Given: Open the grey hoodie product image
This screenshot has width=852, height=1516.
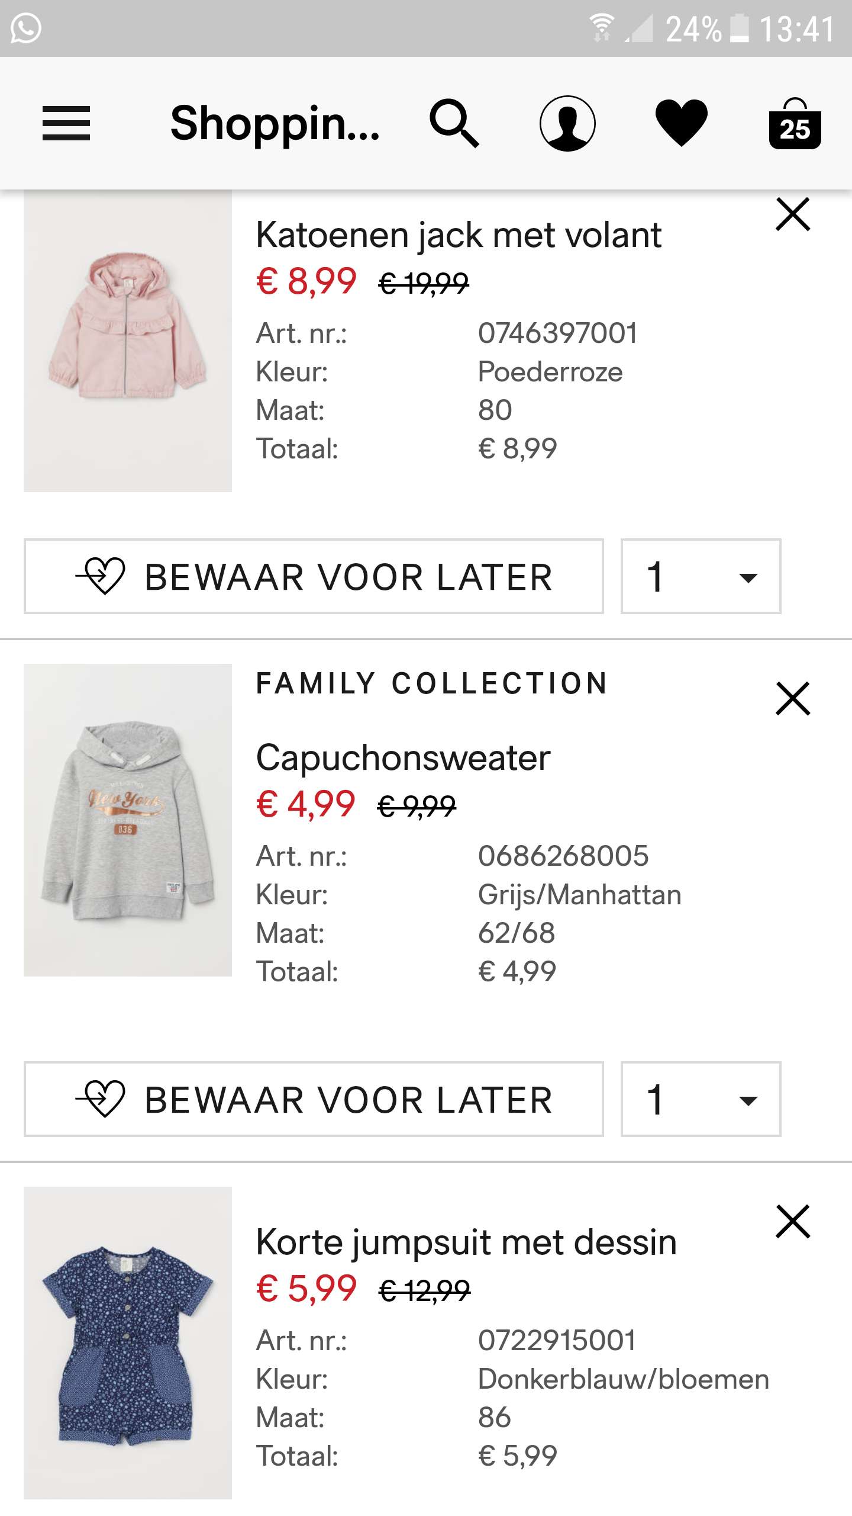Looking at the screenshot, I should click(x=128, y=820).
